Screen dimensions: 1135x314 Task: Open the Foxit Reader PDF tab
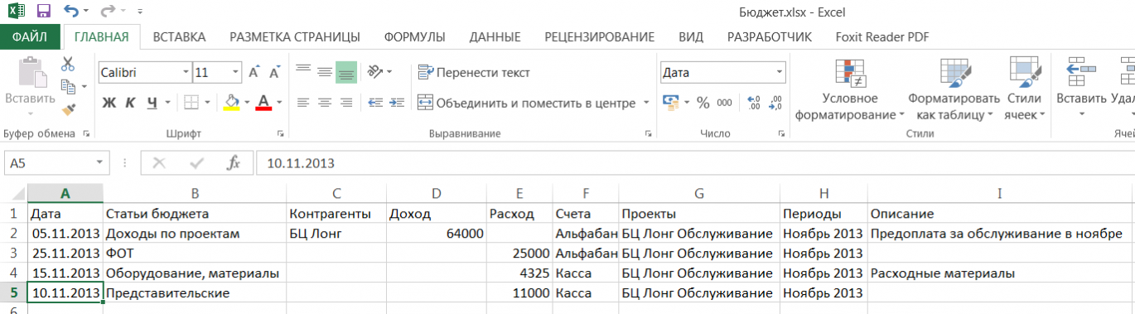coord(882,37)
